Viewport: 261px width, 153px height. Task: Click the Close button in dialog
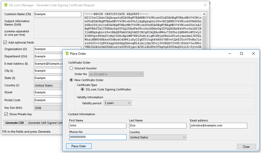point(246,146)
